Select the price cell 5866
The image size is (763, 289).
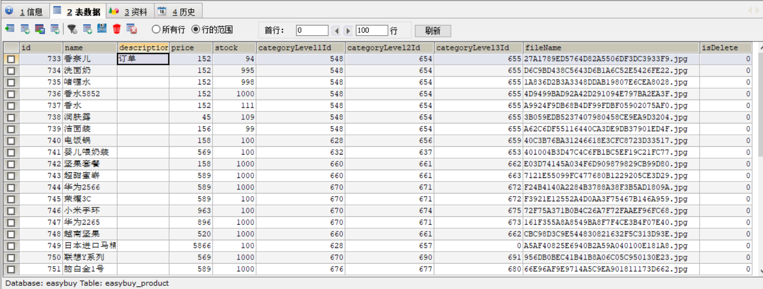click(x=191, y=246)
